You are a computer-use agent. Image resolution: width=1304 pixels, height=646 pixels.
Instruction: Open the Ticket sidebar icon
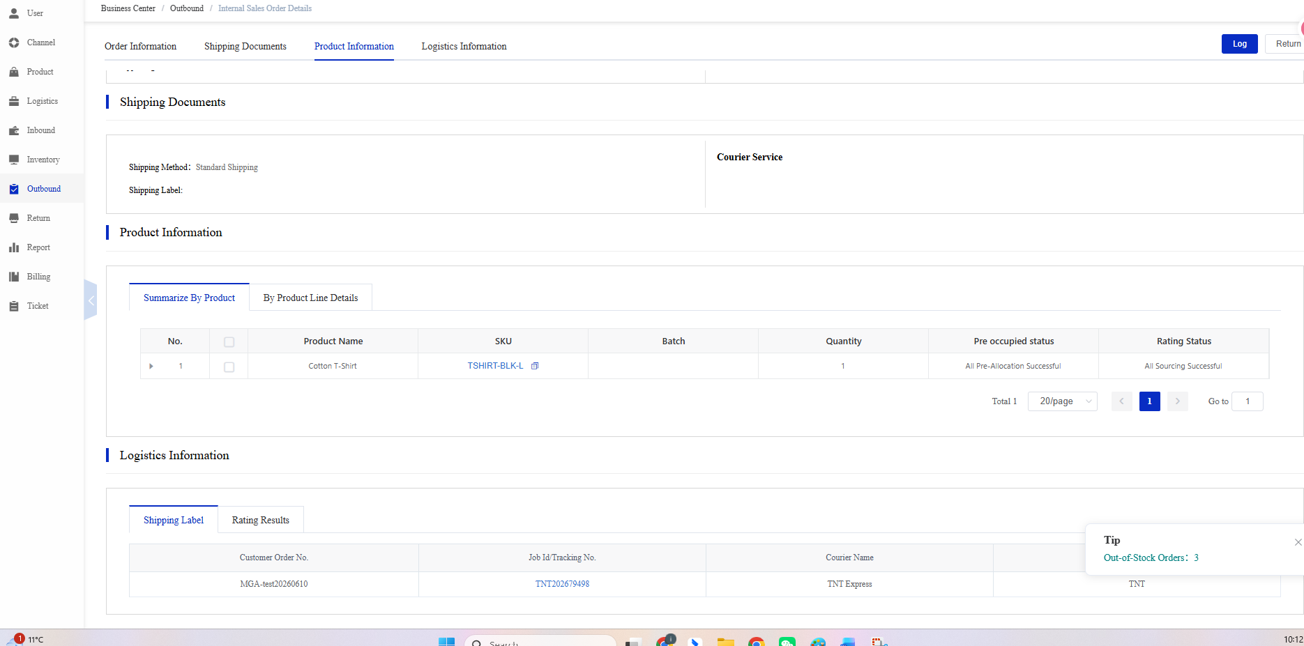[14, 306]
